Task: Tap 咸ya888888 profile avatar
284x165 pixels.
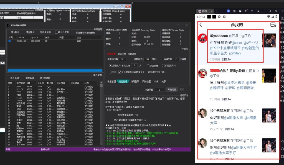Action: click(203, 39)
